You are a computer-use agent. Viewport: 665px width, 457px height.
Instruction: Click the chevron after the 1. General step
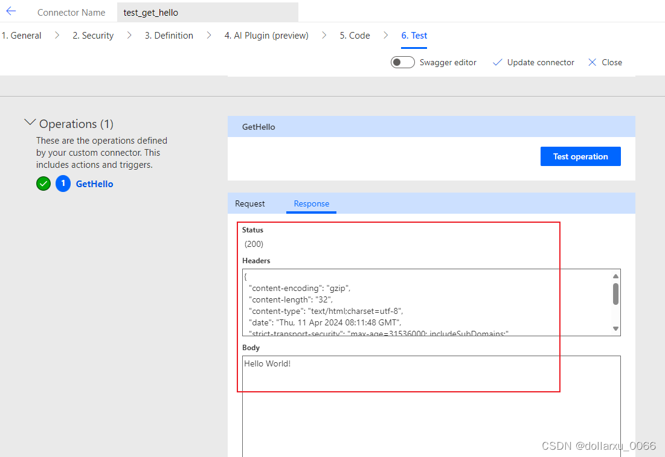tap(56, 36)
